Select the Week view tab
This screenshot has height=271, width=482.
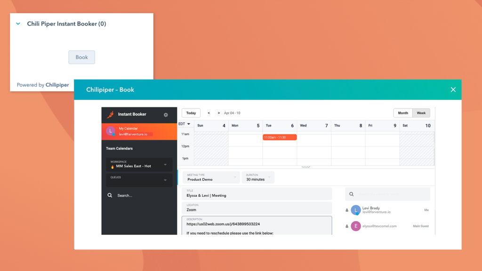421,113
